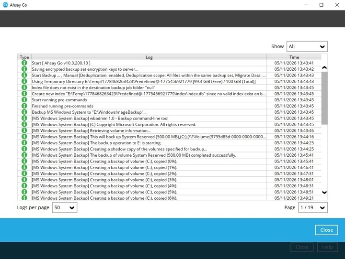Click the info icon for "Start running pre-commands"
Screen dimensions: 345x259
coord(24,100)
